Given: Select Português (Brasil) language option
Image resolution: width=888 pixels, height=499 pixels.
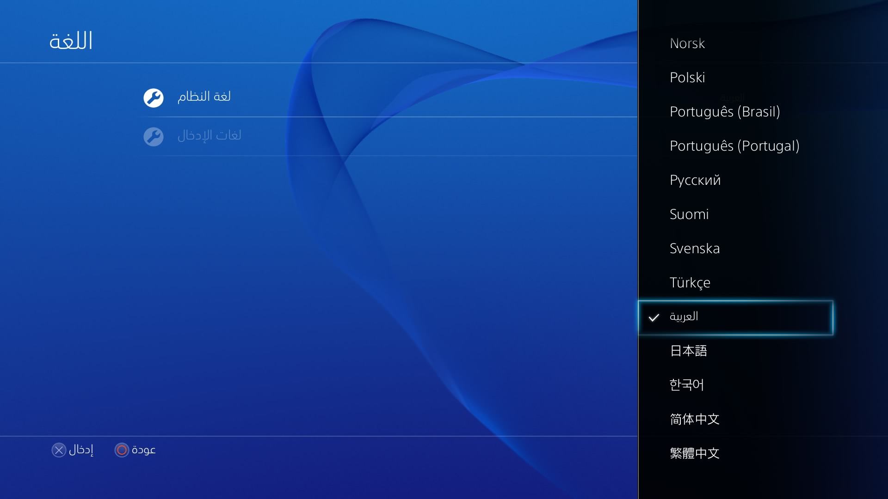Looking at the screenshot, I should (725, 112).
